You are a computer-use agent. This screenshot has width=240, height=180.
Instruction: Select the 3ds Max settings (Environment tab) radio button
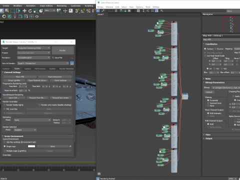[4, 142]
